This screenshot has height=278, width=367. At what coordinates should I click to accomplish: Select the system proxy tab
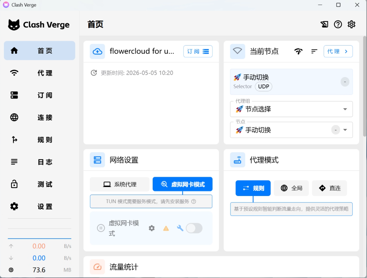[x=120, y=184]
